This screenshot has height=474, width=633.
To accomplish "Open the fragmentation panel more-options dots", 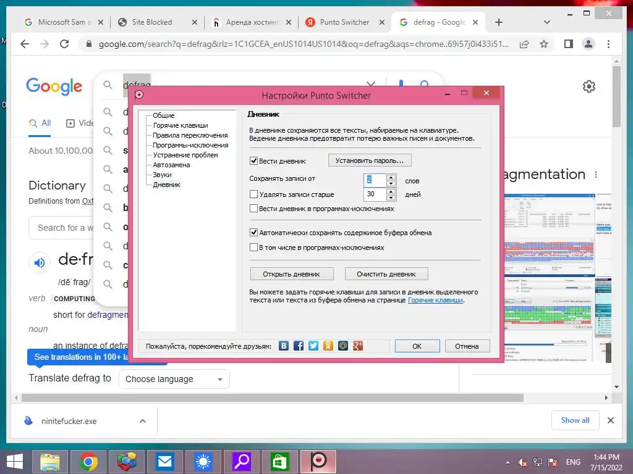I will click(x=596, y=175).
